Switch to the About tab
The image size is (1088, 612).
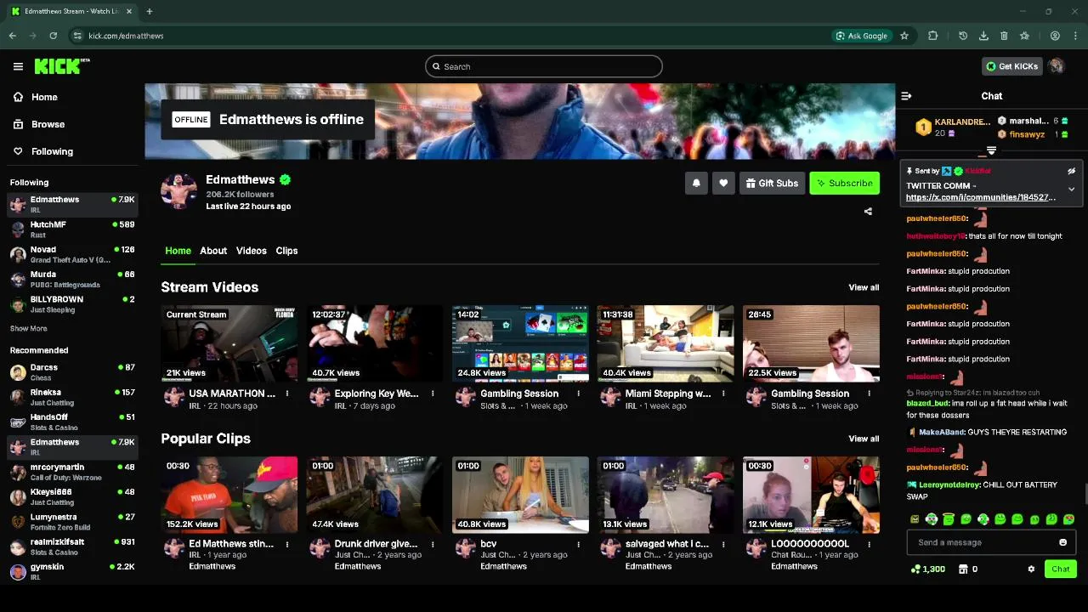click(x=213, y=251)
